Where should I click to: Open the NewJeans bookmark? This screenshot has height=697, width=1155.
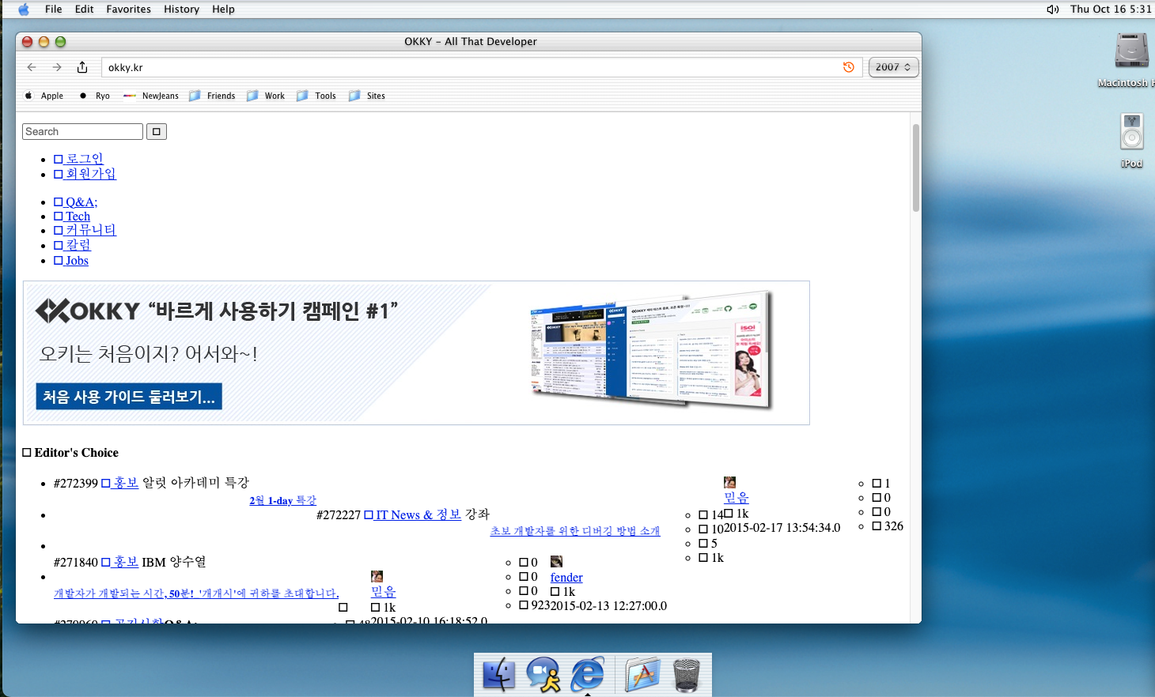tap(151, 96)
